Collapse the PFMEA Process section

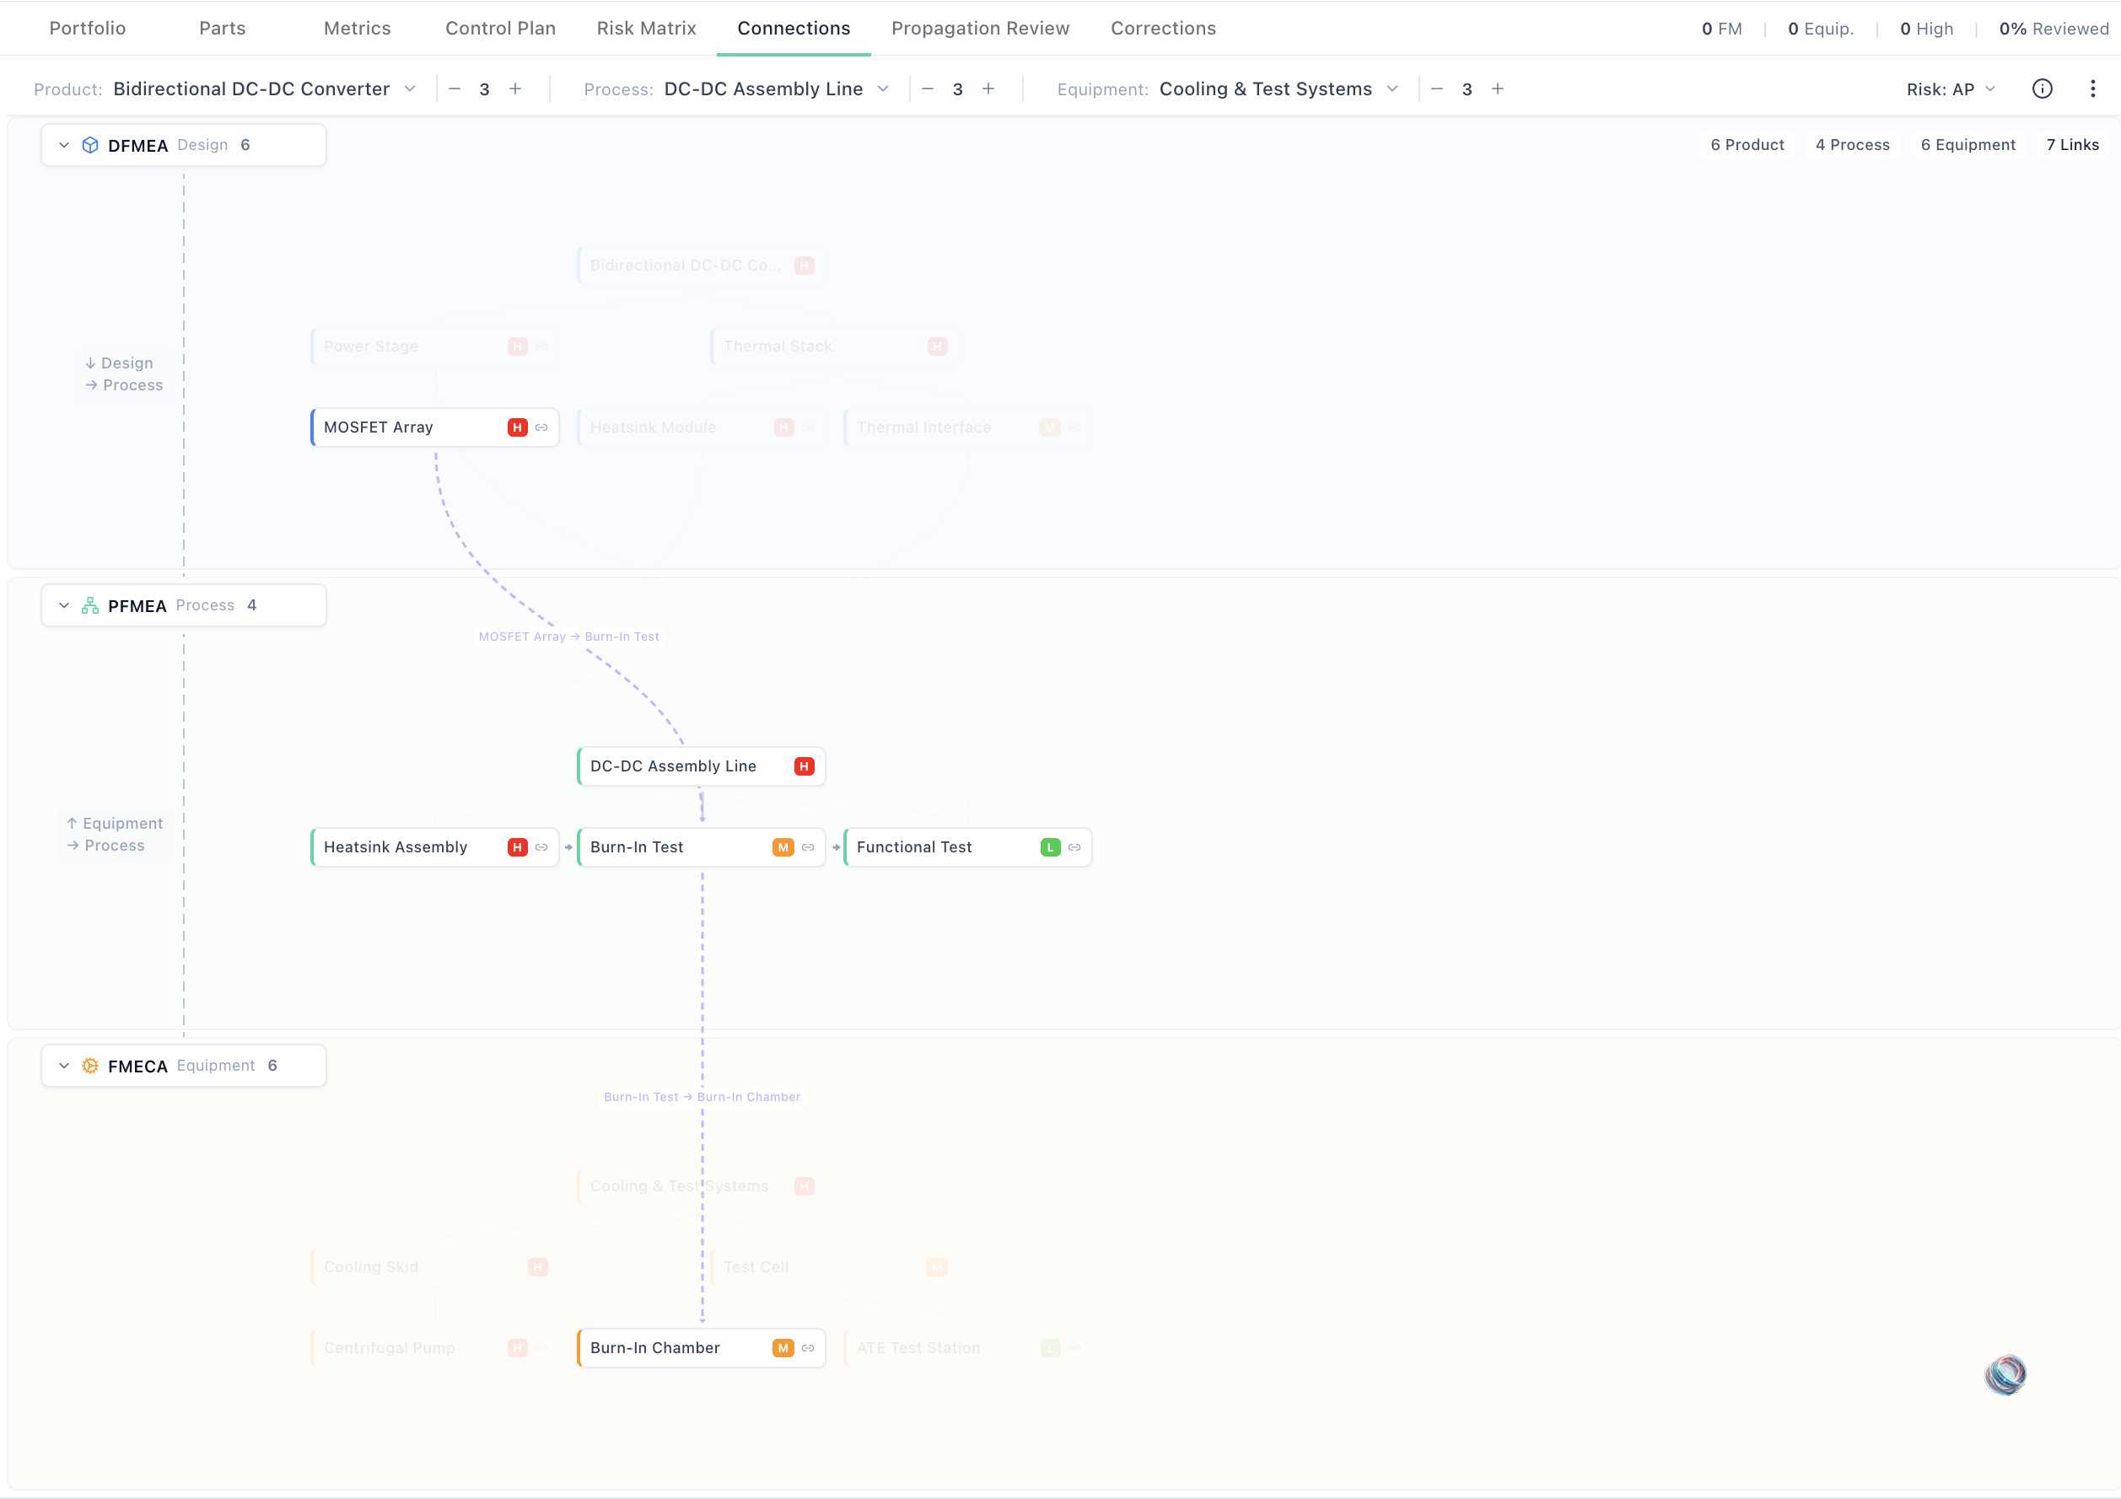[x=64, y=605]
